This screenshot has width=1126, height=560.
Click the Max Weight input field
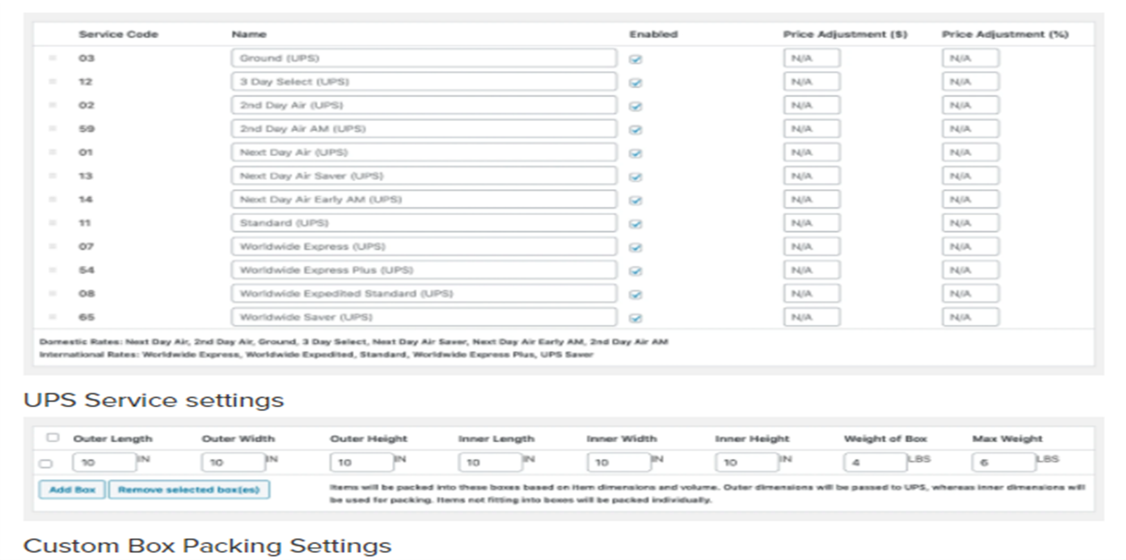point(1003,462)
